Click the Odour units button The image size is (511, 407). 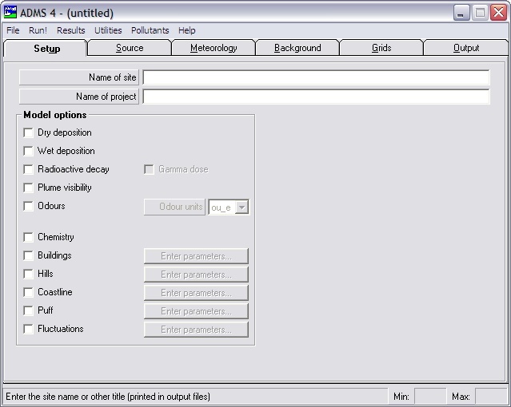pyautogui.click(x=174, y=207)
